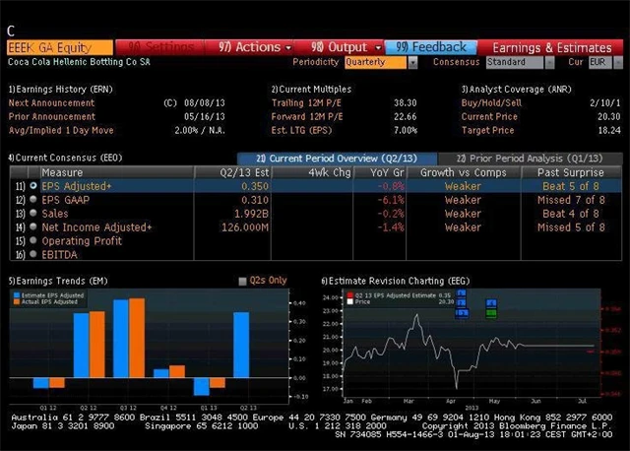
Task: Click the Weaker cell in Sales row
Action: tap(463, 214)
